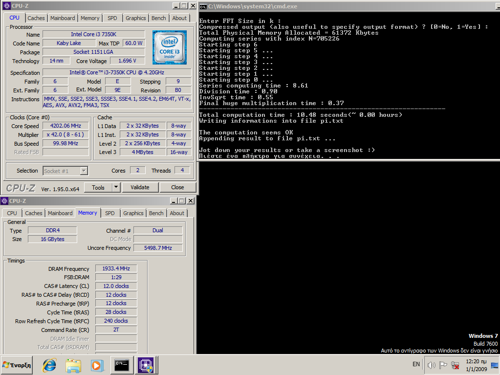Viewport: 500px width, 375px height.
Task: Click Show desktop icon at taskbar end
Action: tap(495, 365)
